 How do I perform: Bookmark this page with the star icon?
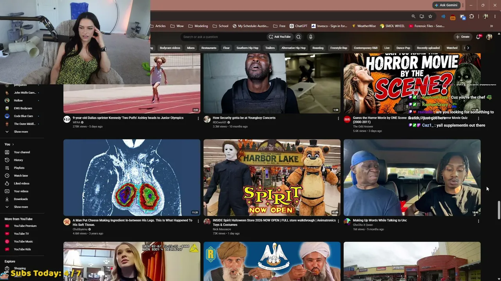(430, 16)
